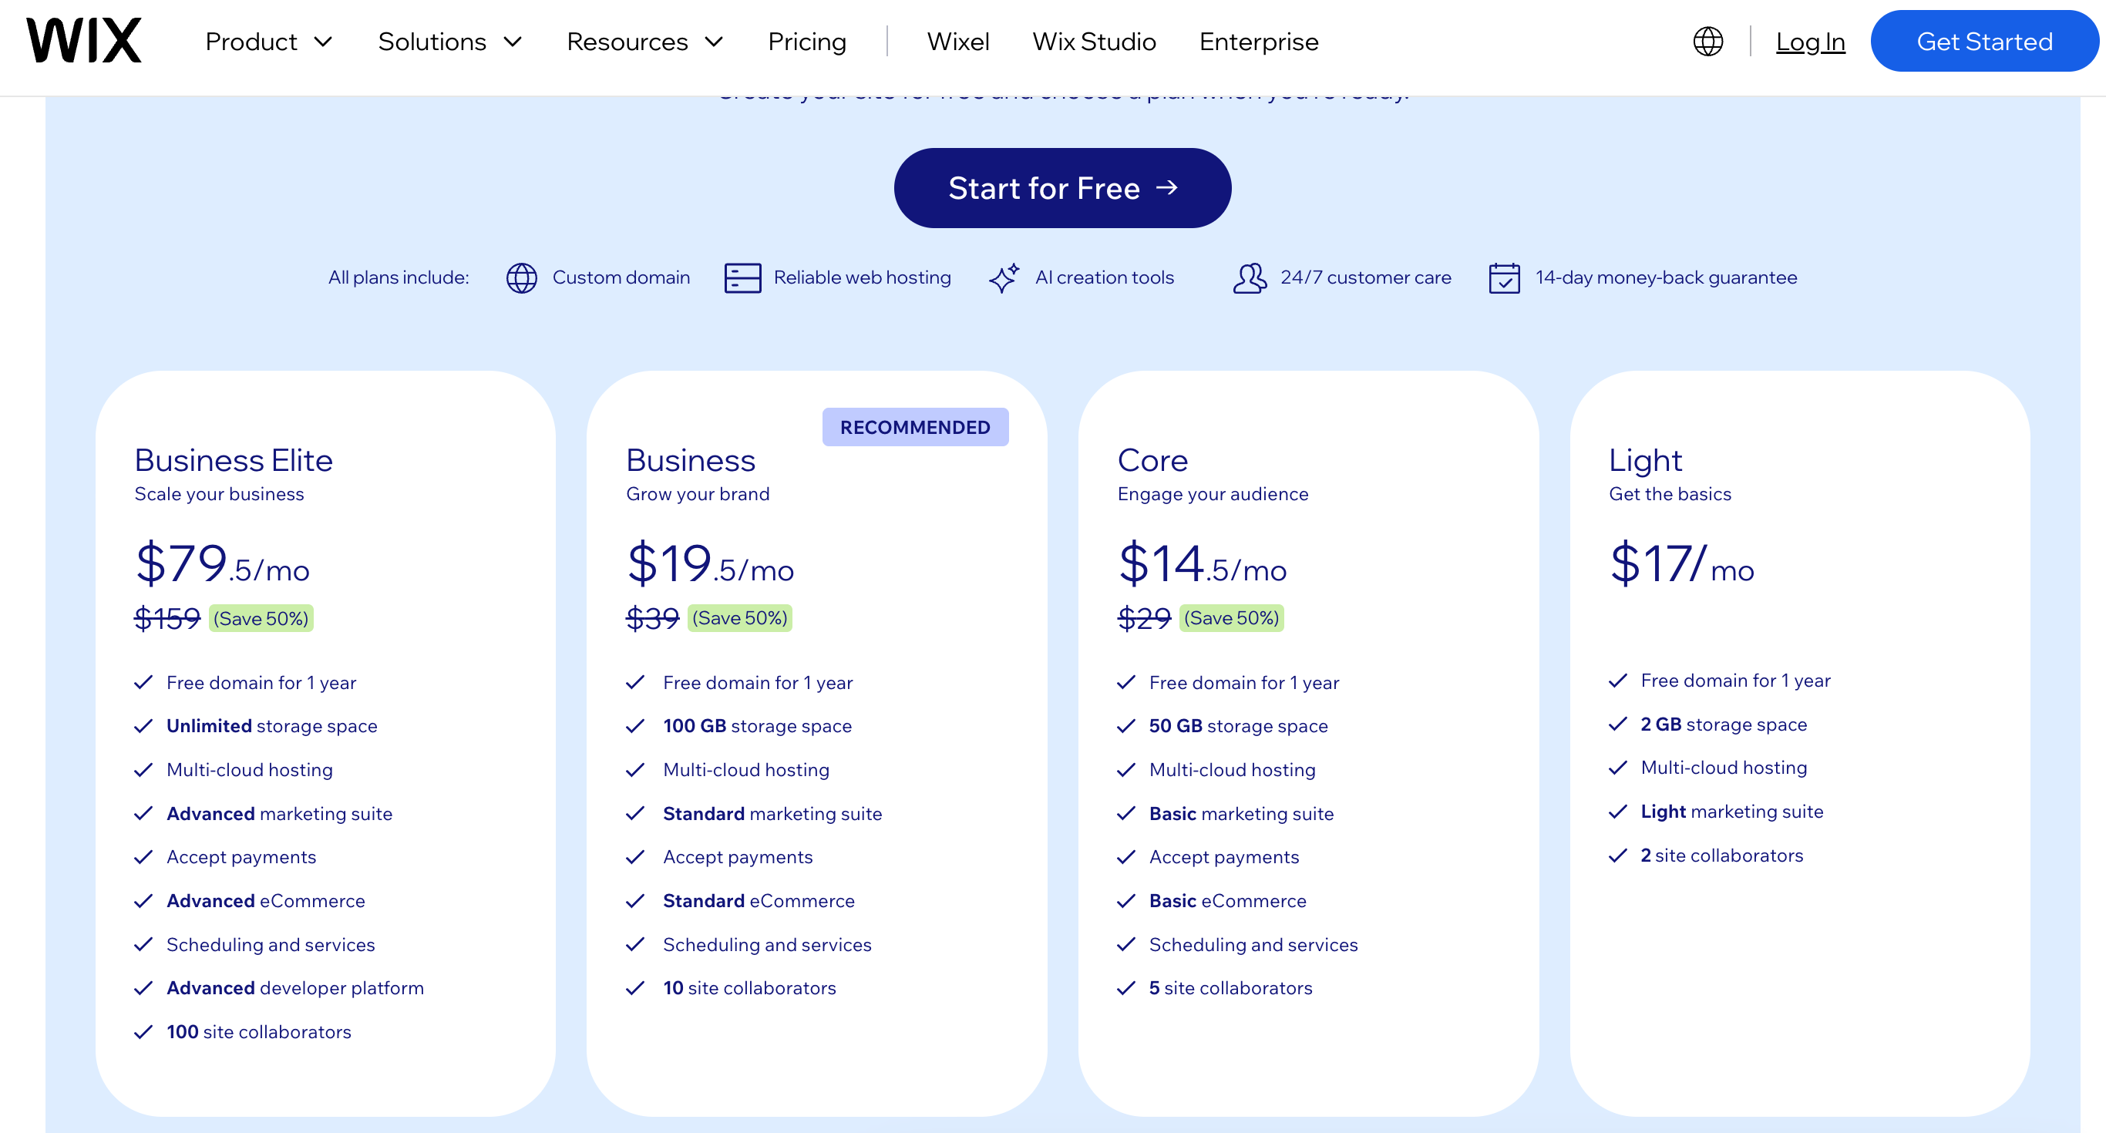Open the Wix Studio page
The image size is (2106, 1133).
click(1094, 41)
